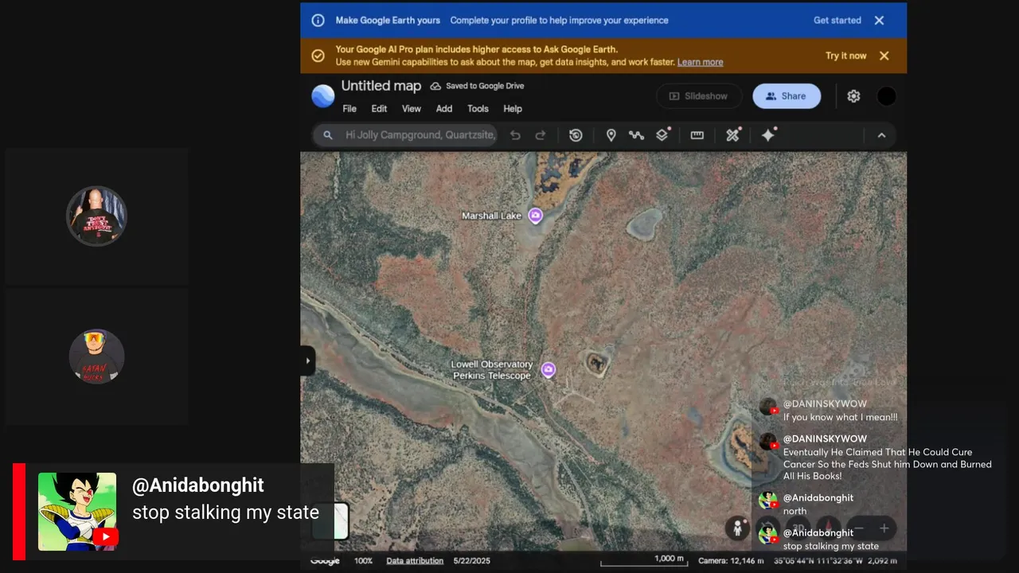This screenshot has width=1019, height=573.
Task: Click the checkmark icon in the orange banner
Action: click(318, 56)
